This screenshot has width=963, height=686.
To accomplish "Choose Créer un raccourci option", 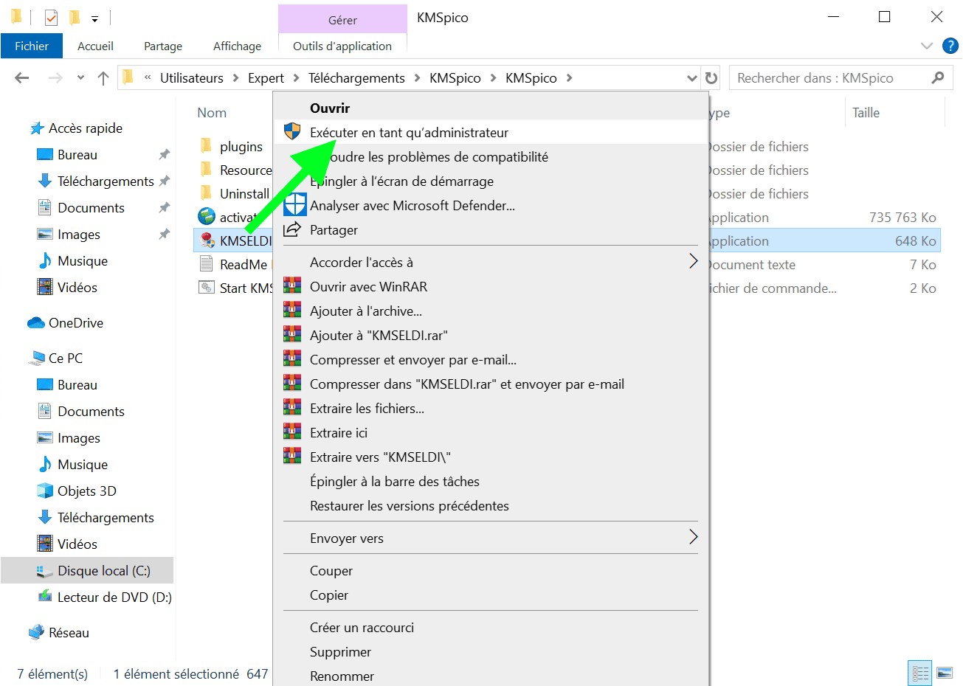I will click(362, 628).
